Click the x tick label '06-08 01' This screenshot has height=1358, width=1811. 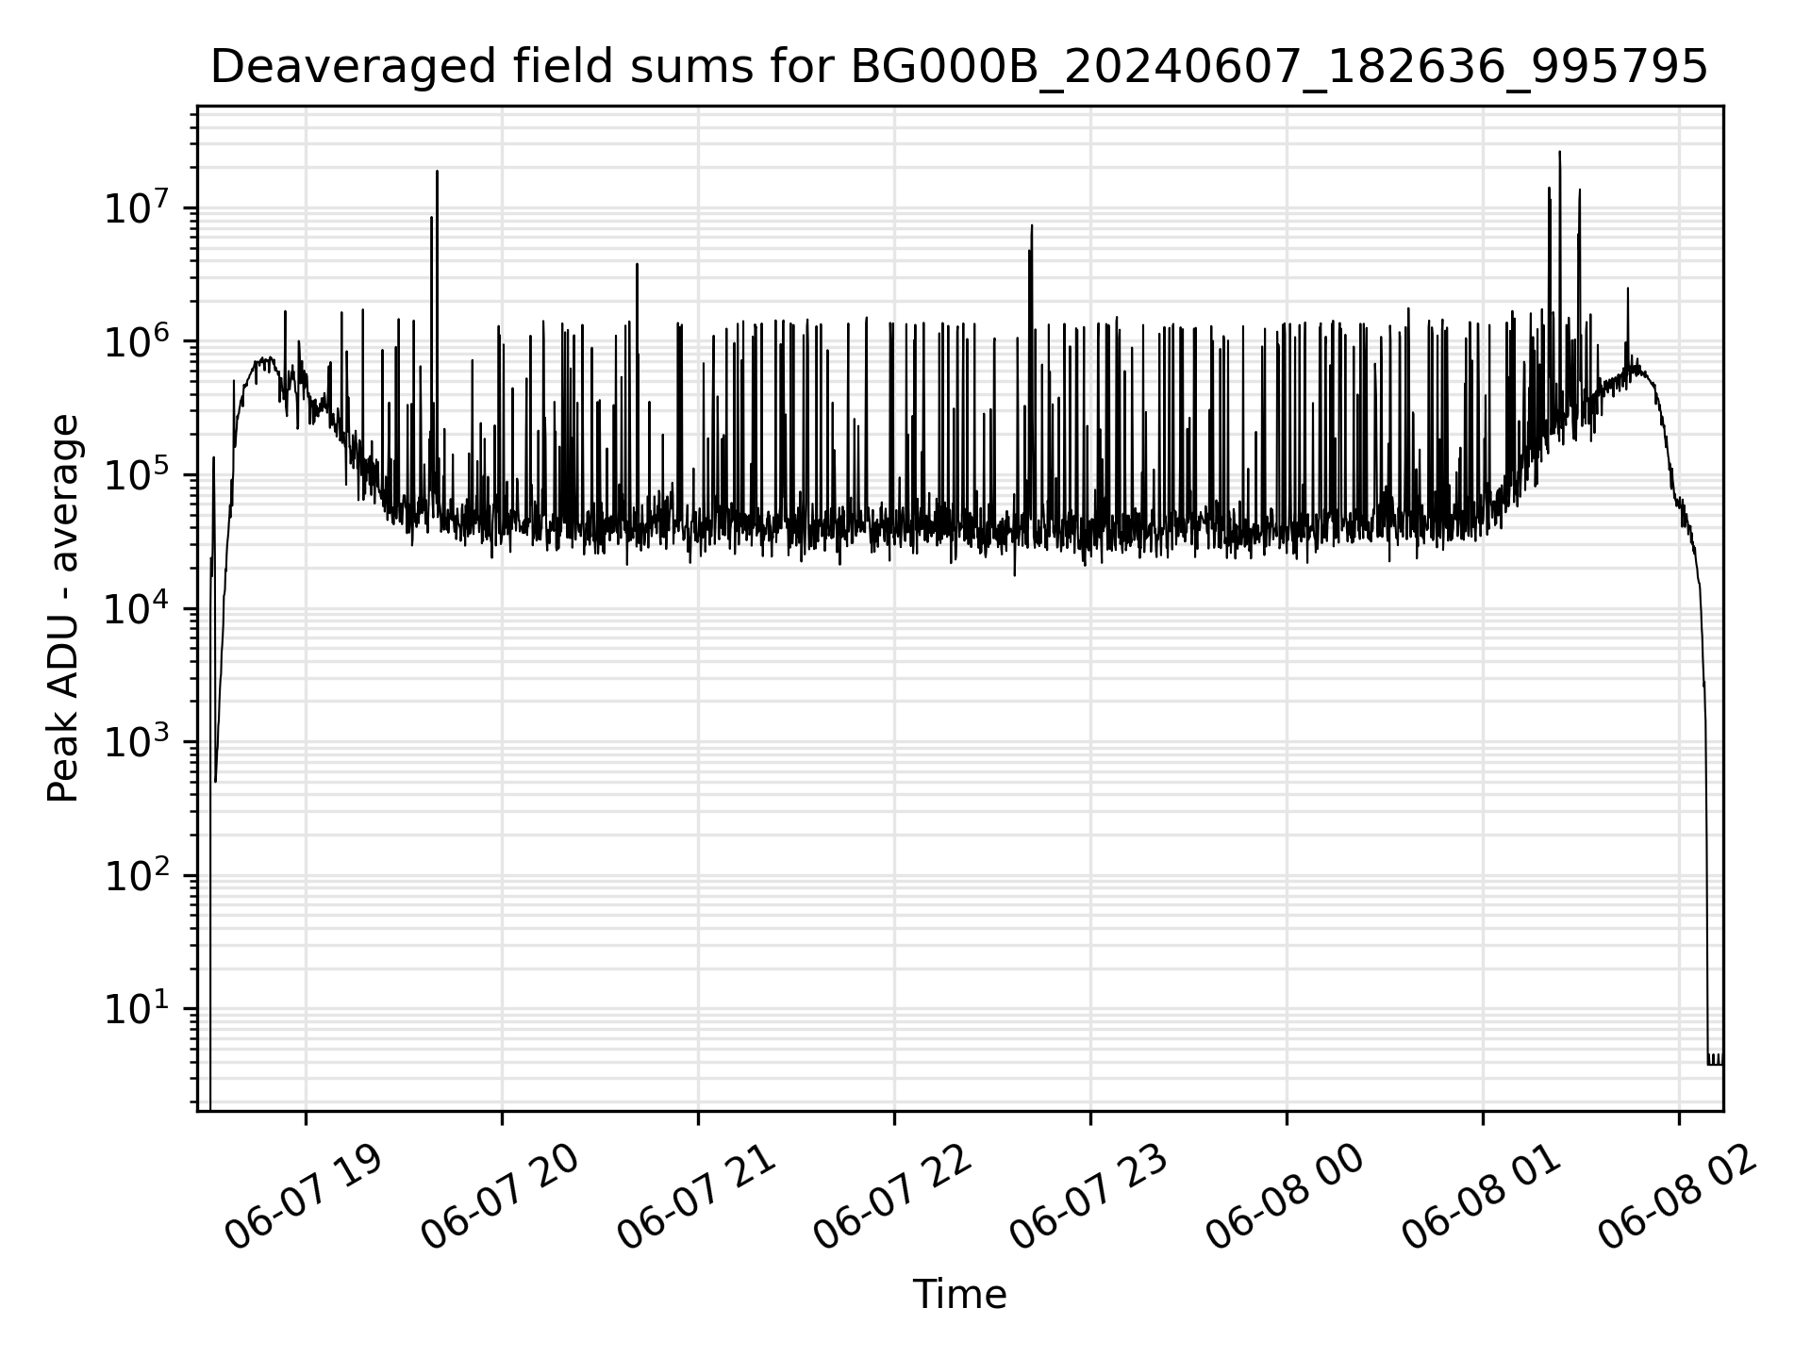1481,1197
